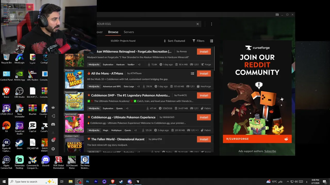Open The Fallen World - Dimensional Ascent title
This screenshot has width=330, height=185.
[118, 139]
